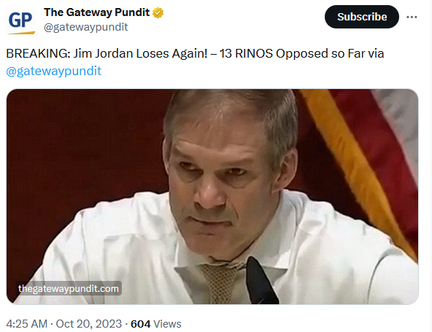This screenshot has height=332, width=432.
Task: Click the Oct 20, 2023 date
Action: (x=89, y=324)
